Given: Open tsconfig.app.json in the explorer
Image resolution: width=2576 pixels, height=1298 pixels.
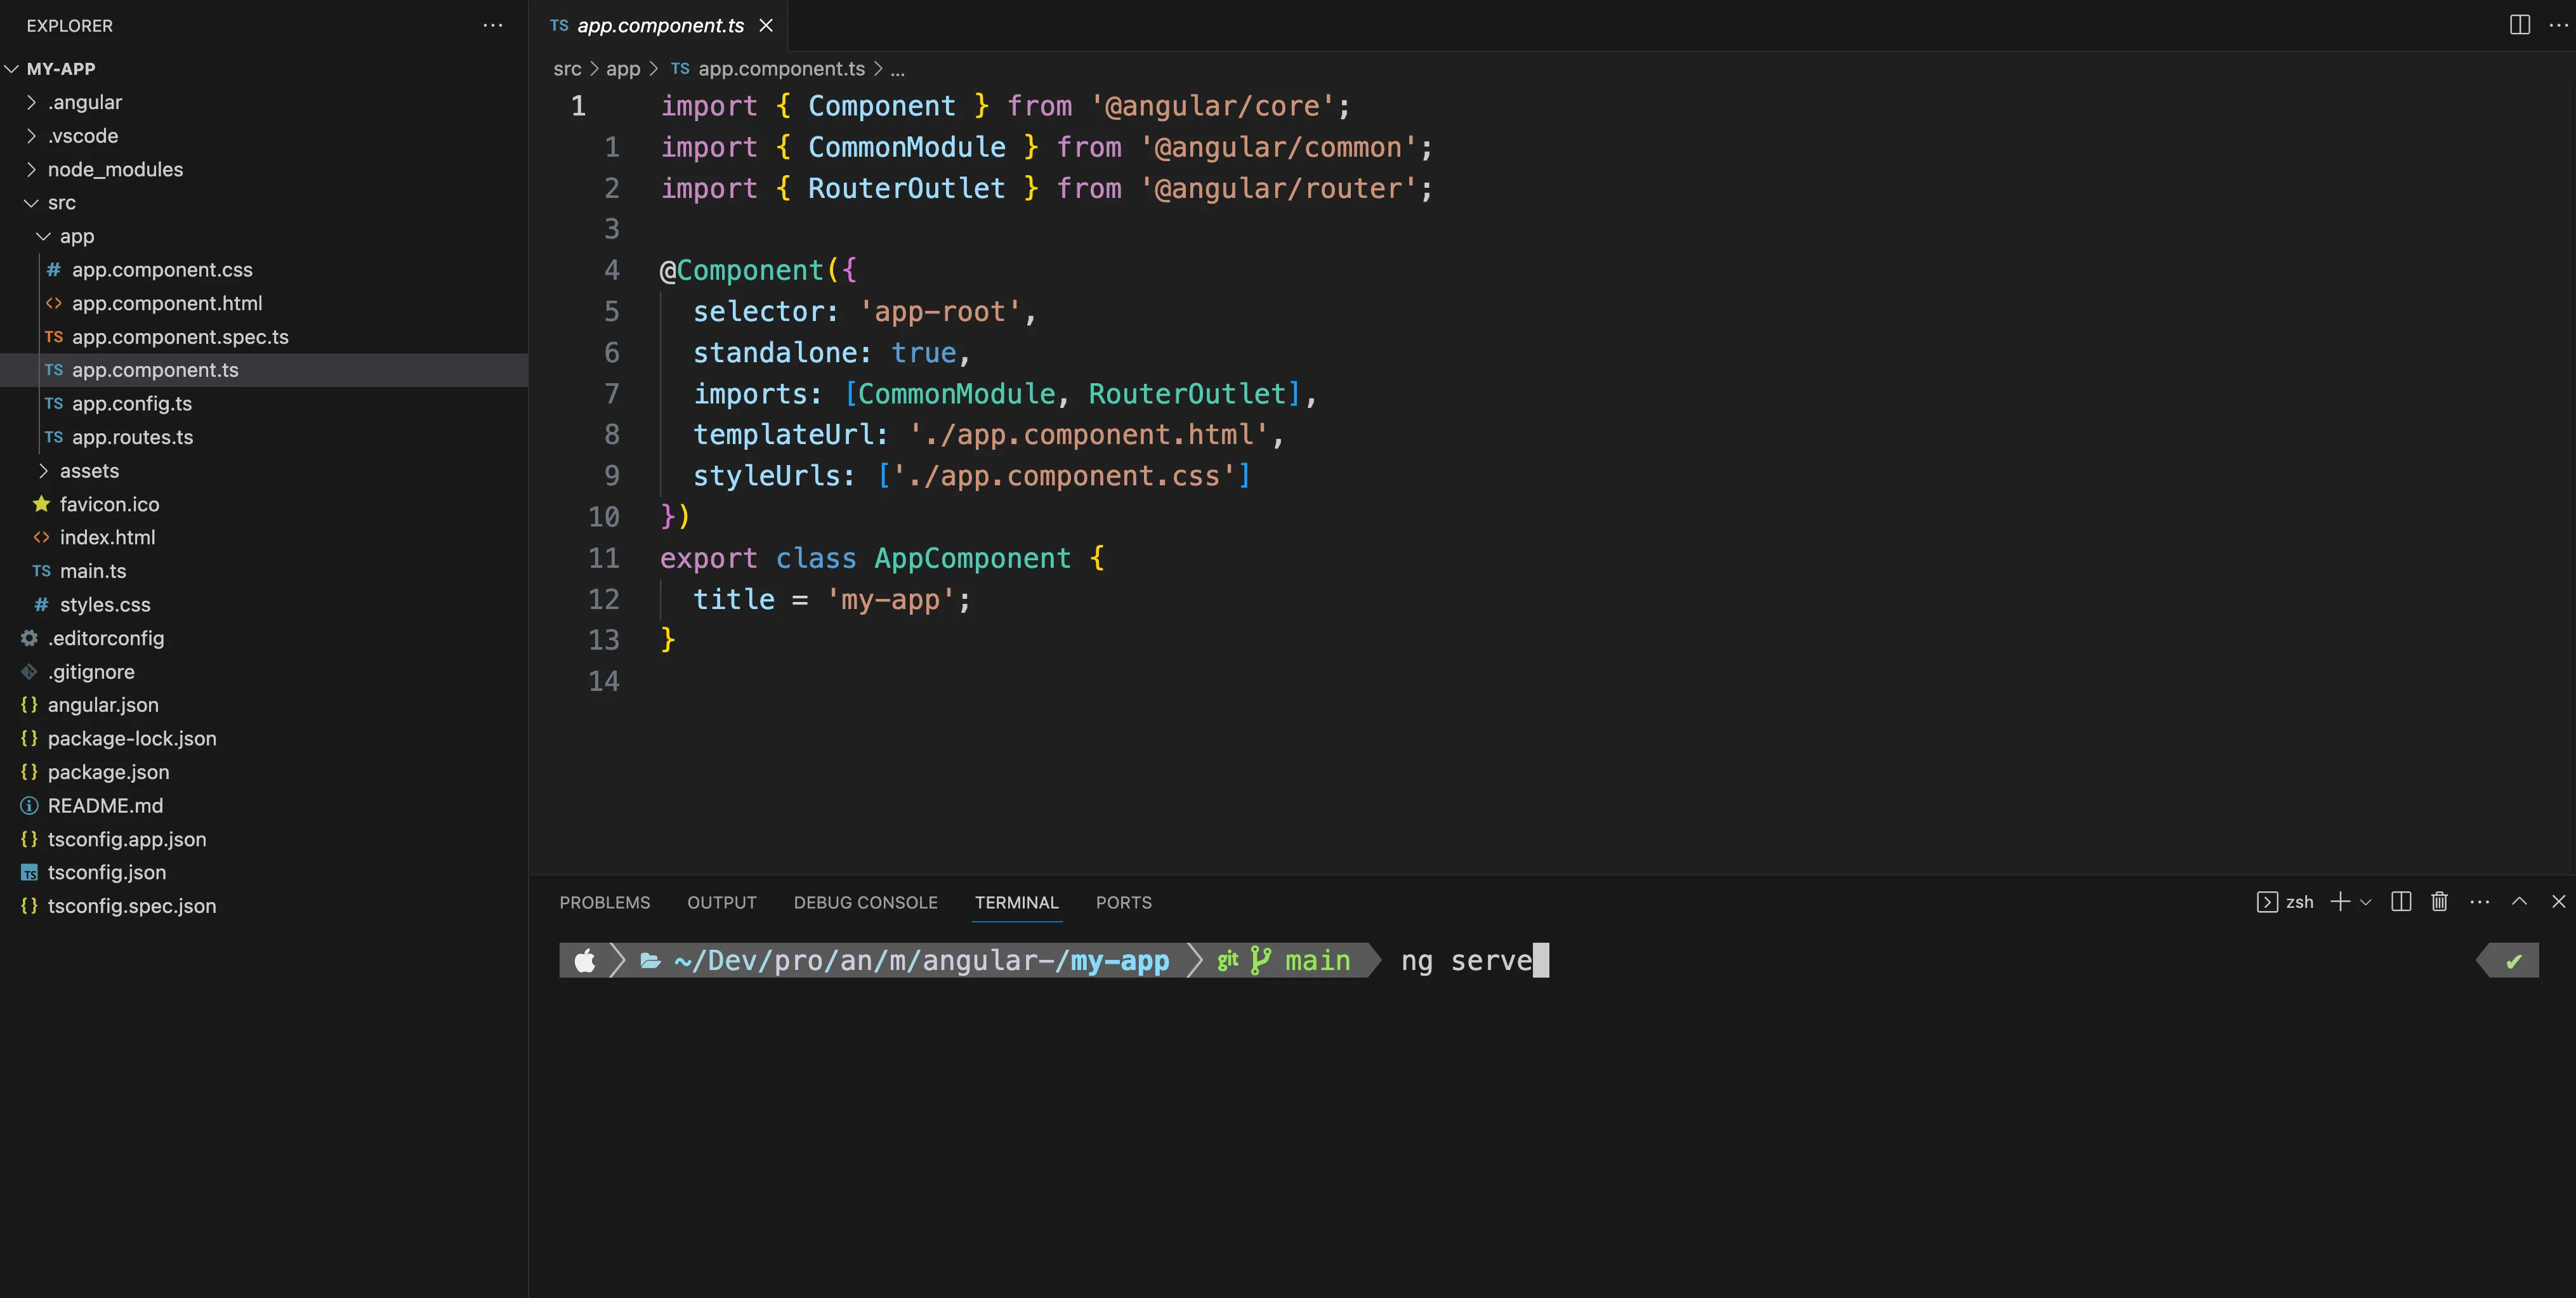Looking at the screenshot, I should [126, 839].
